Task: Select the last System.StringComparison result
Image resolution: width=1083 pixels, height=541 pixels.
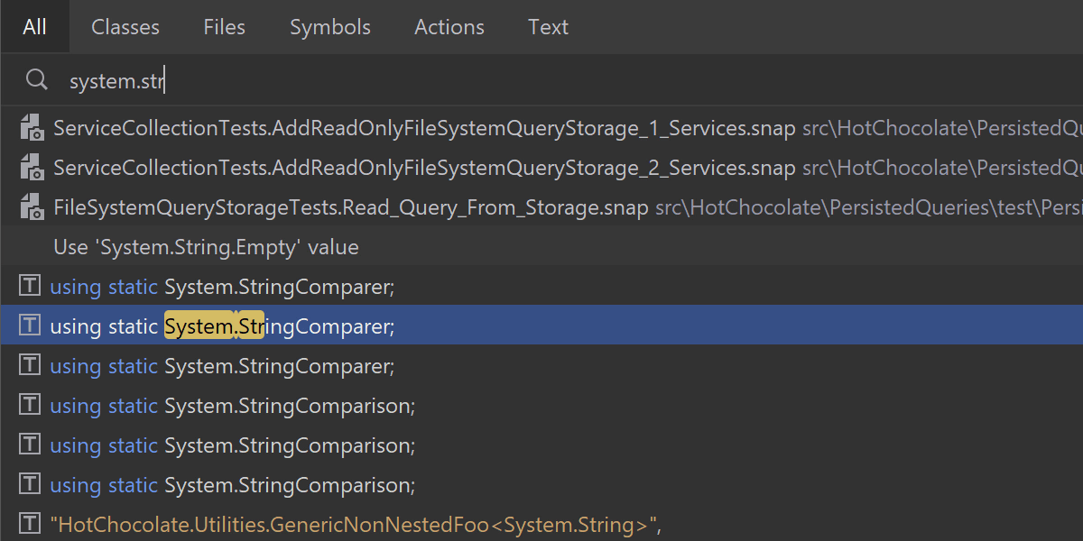Action: click(289, 485)
